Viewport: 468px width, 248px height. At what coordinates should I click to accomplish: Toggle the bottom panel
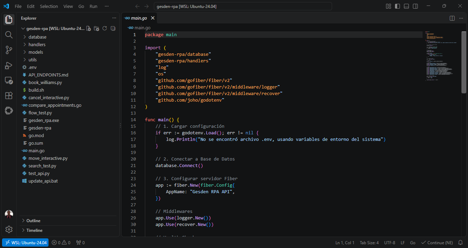(x=406, y=6)
